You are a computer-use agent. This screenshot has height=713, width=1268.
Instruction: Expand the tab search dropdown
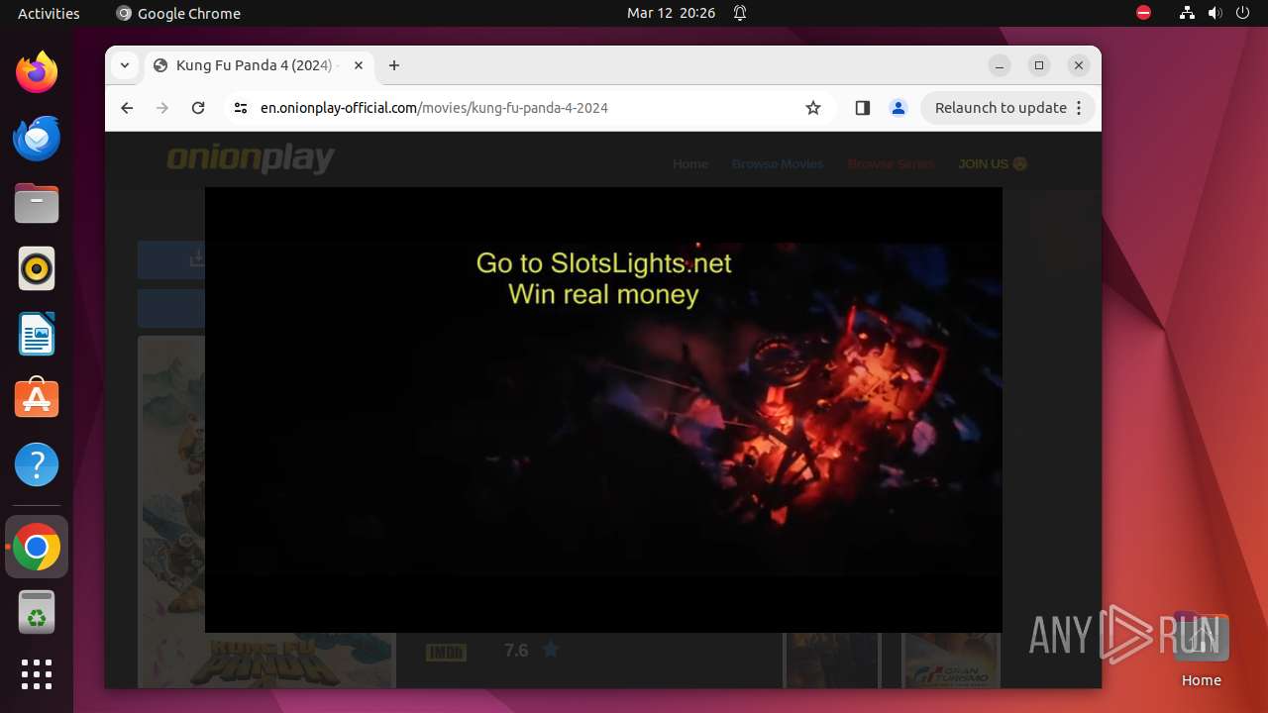click(x=124, y=65)
